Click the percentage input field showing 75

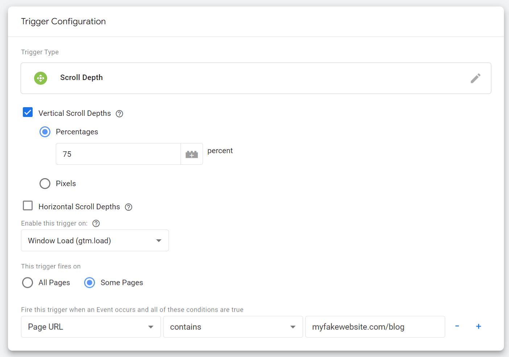(x=118, y=154)
